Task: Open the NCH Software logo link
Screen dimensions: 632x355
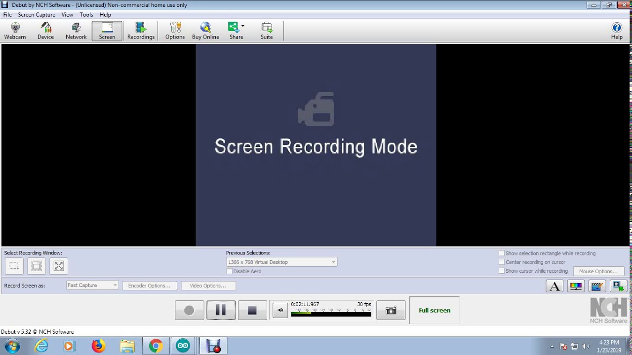Action: pos(608,310)
